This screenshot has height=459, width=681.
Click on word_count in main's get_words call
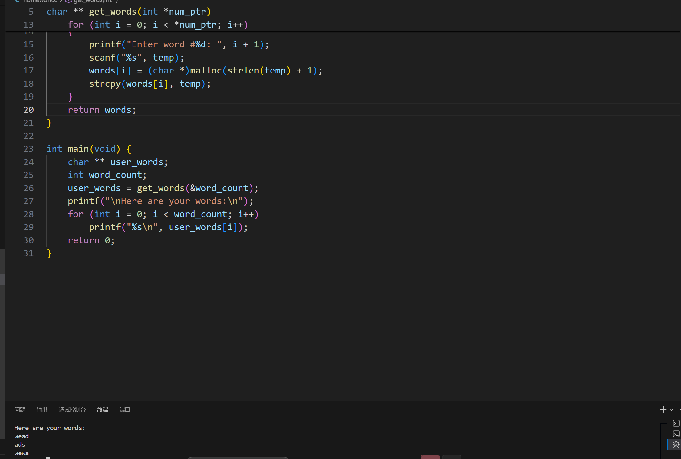(x=222, y=188)
